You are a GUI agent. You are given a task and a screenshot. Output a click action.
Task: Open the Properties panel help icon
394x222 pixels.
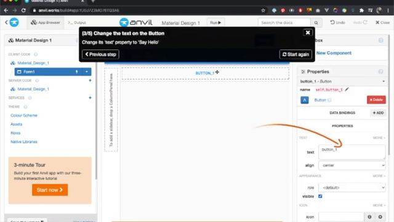pos(380,72)
